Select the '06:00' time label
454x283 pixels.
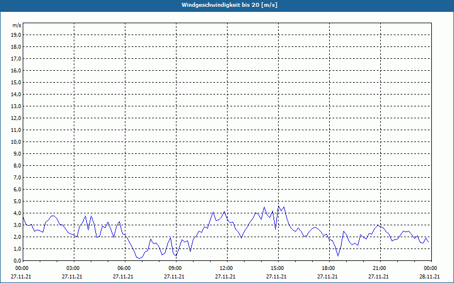tap(125, 268)
